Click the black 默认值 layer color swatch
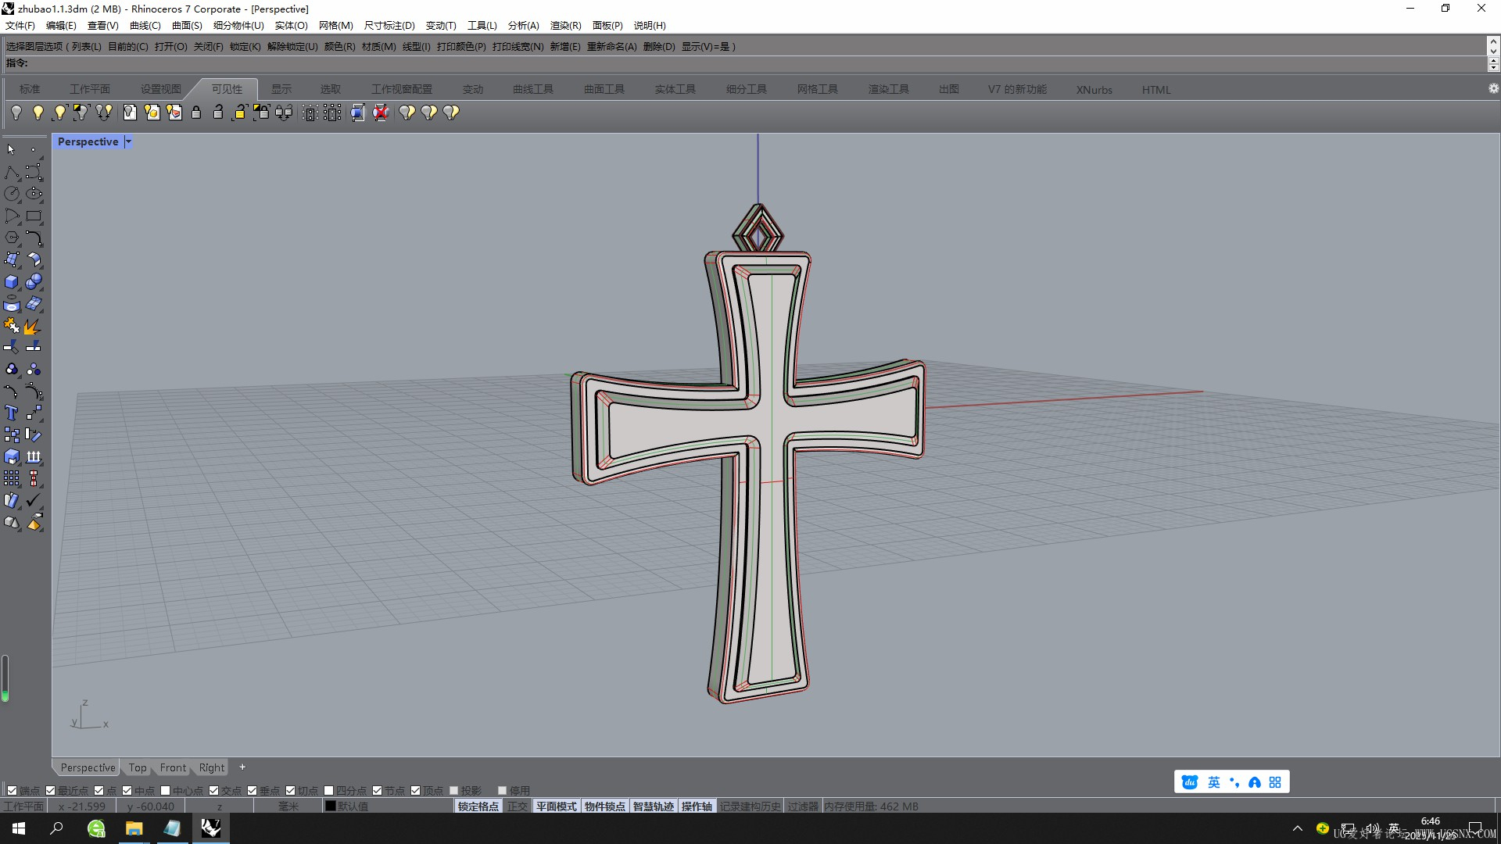The image size is (1501, 844). pyautogui.click(x=330, y=806)
